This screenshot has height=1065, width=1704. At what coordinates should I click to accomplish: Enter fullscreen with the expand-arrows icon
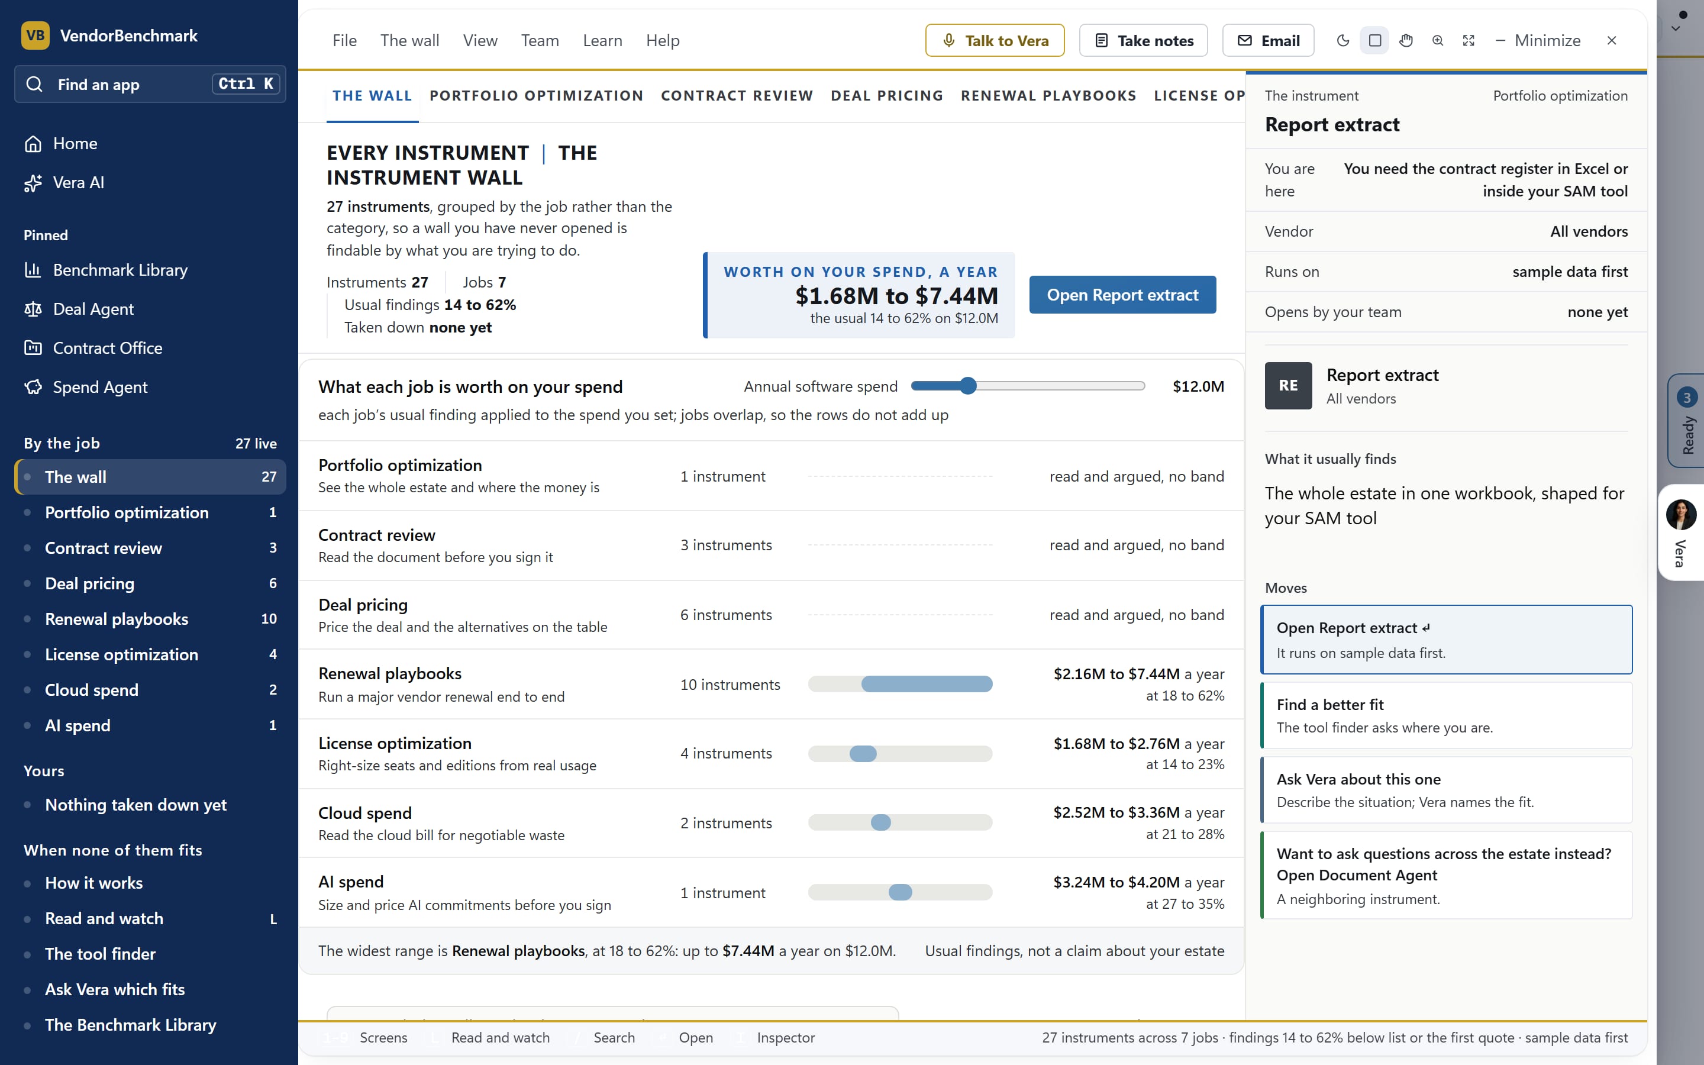1468,40
